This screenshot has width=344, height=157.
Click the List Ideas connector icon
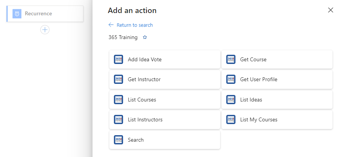click(x=231, y=100)
